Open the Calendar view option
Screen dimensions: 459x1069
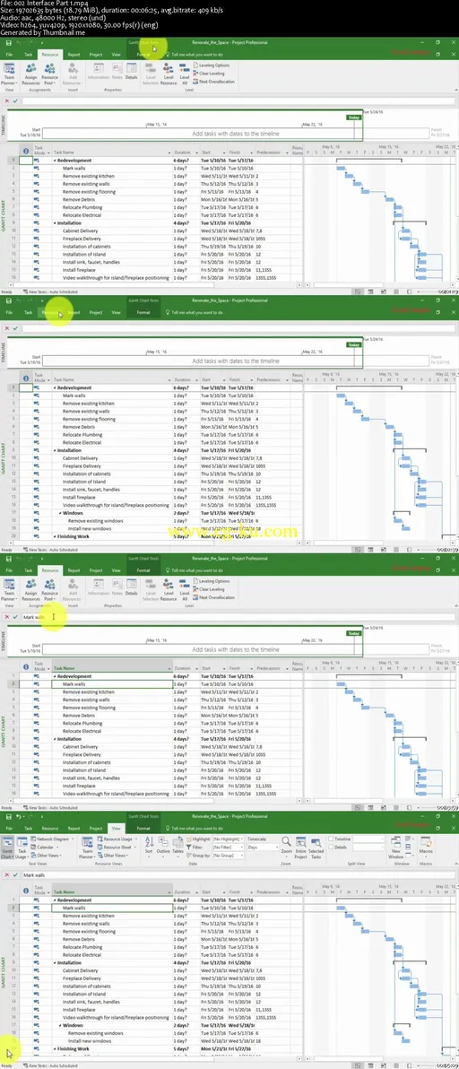(x=47, y=846)
